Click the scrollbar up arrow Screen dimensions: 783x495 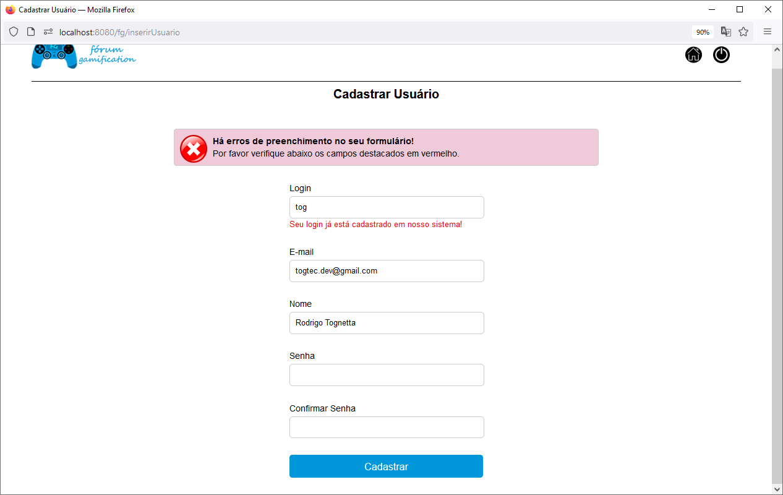pos(777,49)
